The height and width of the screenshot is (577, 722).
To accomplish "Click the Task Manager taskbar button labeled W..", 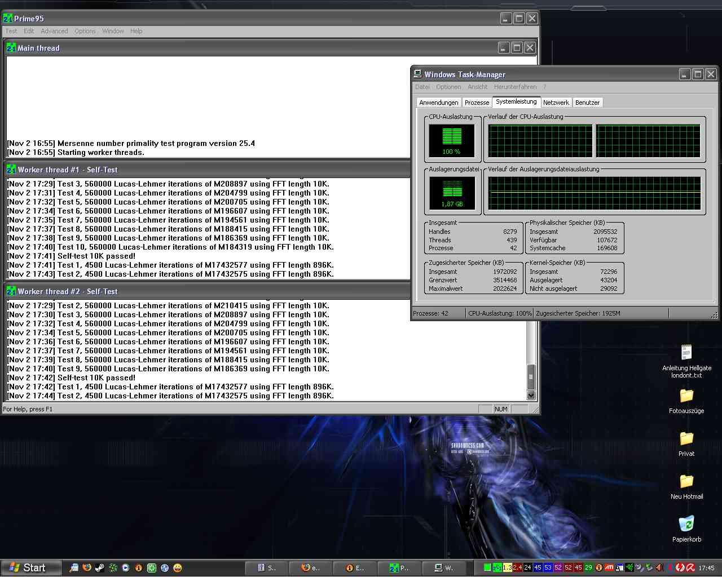I will tap(443, 567).
